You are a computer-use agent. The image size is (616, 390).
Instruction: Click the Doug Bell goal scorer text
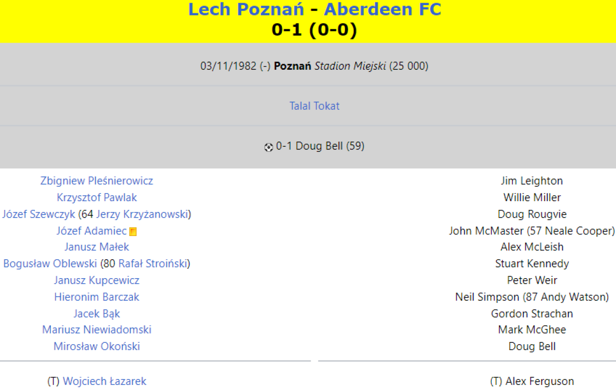[319, 146]
